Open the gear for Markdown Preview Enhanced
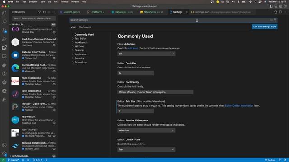 (54, 45)
